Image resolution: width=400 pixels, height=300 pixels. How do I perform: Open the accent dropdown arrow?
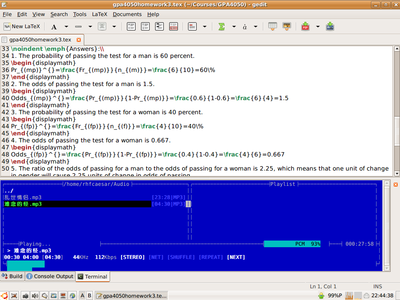(255, 27)
